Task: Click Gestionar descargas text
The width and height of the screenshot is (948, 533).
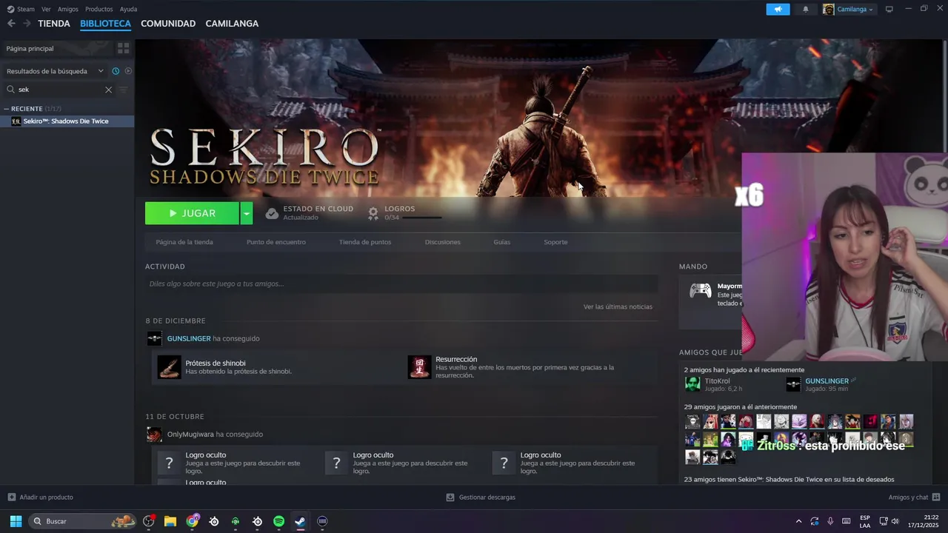Action: 487,497
